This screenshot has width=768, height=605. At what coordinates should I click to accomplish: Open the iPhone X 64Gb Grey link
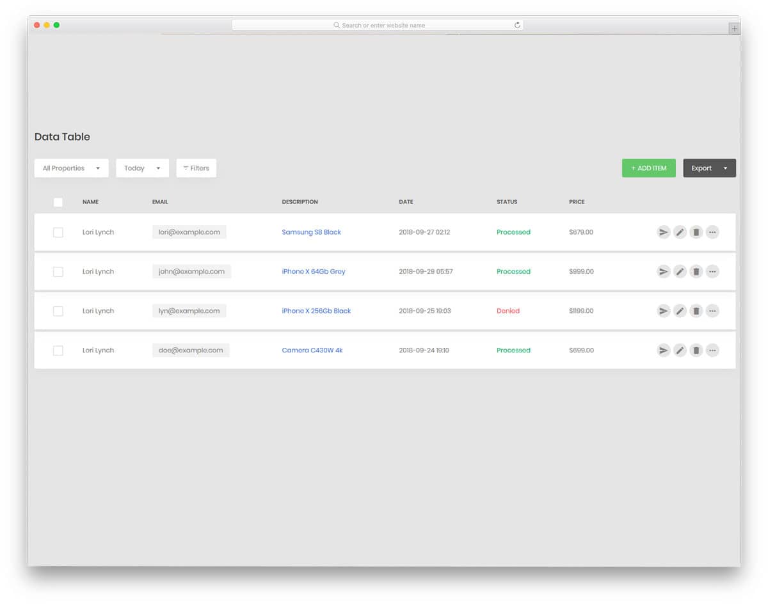click(x=314, y=272)
